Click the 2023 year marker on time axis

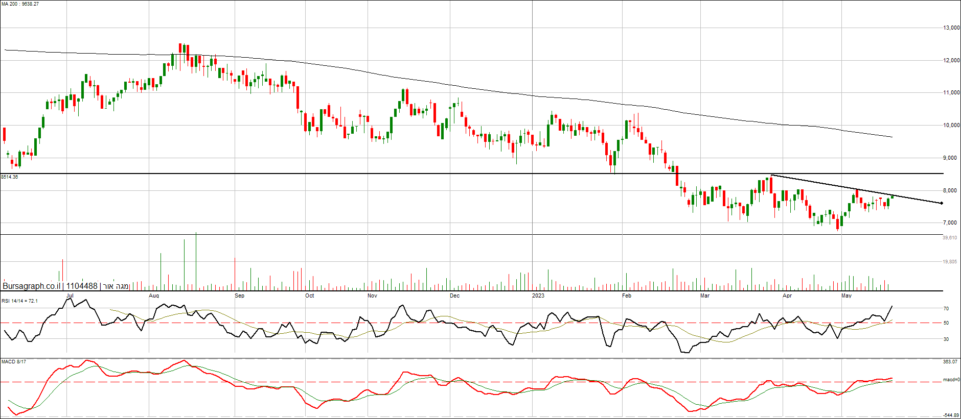(x=538, y=296)
